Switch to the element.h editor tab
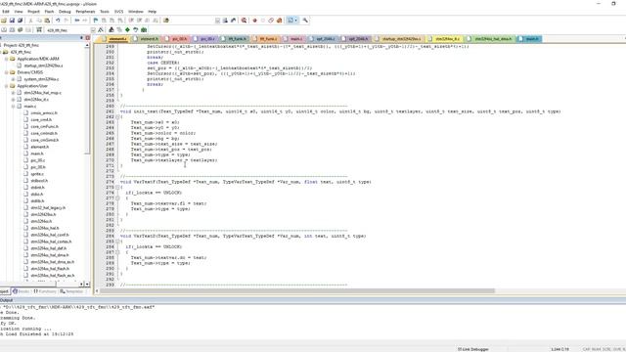Image resolution: width=626 pixels, height=352 pixels. click(146, 39)
